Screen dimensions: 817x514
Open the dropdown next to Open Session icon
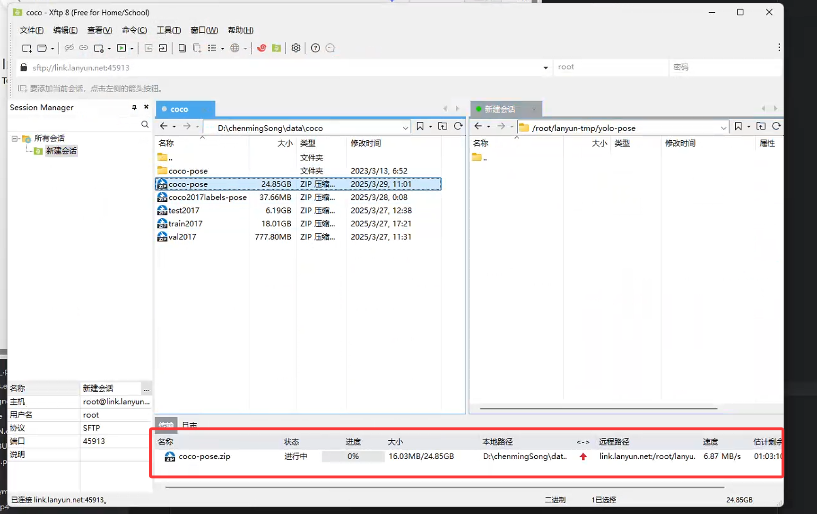tap(52, 48)
